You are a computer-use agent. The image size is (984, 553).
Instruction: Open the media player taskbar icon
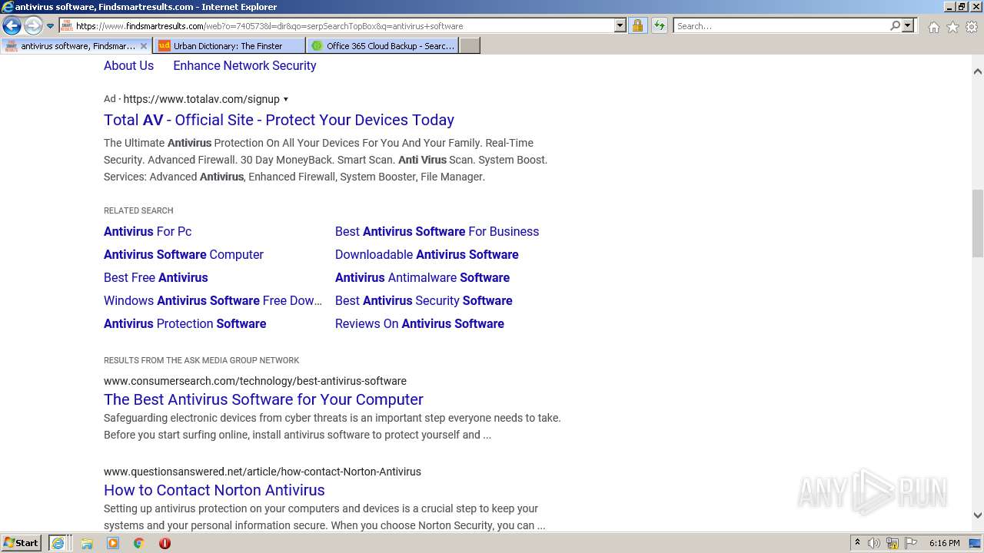click(113, 543)
